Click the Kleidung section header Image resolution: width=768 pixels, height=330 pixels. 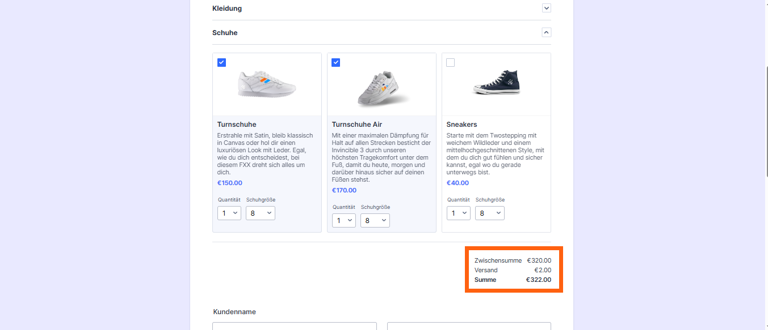click(227, 8)
